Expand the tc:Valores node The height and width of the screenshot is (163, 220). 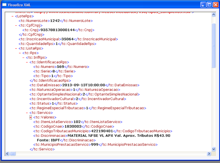click(x=31, y=117)
